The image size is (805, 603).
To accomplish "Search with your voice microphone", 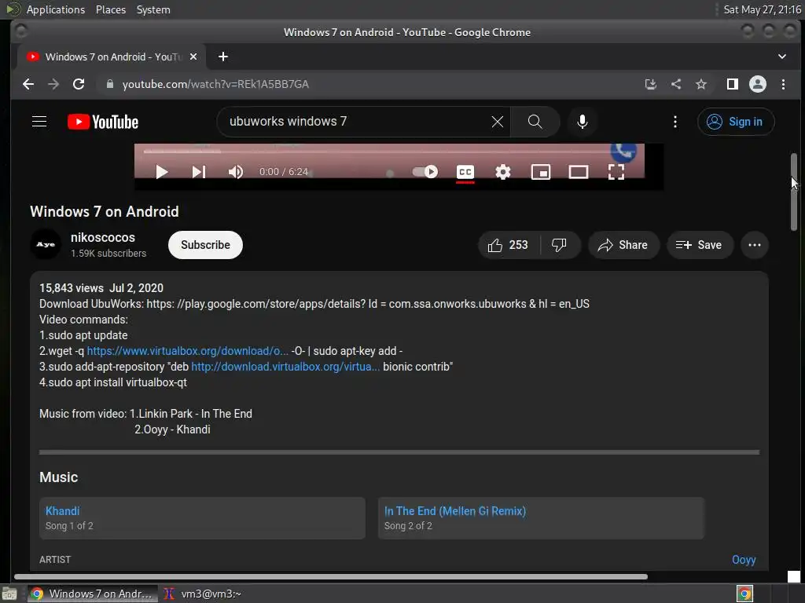I will [x=583, y=122].
